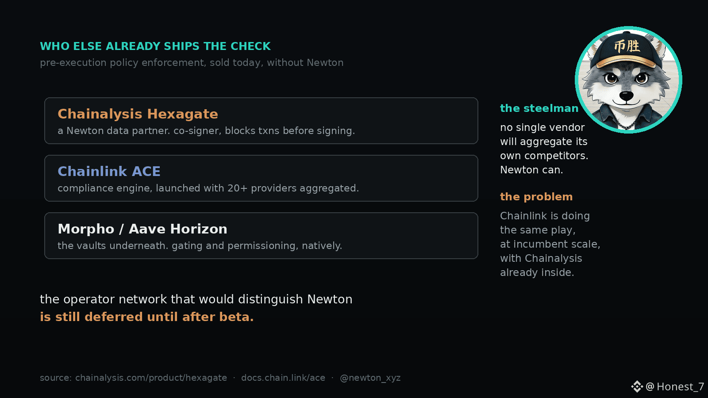Select the Morpho / Aave Horizon card
The height and width of the screenshot is (398, 708).
point(261,236)
